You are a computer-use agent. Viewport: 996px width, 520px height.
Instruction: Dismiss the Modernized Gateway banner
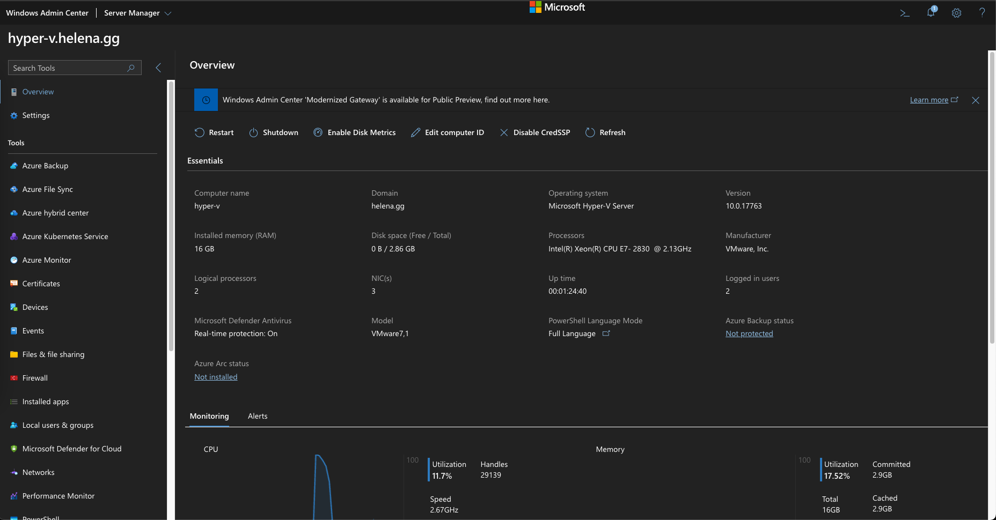click(976, 100)
